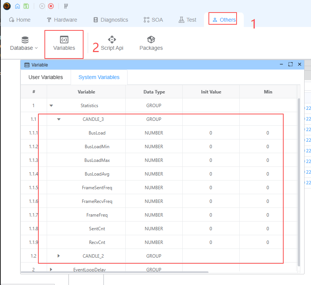311x285 pixels.
Task: Collapse the CANDLE_3 group
Action: [x=59, y=119]
